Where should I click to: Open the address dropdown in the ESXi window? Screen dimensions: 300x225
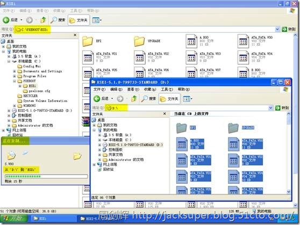click(x=277, y=29)
